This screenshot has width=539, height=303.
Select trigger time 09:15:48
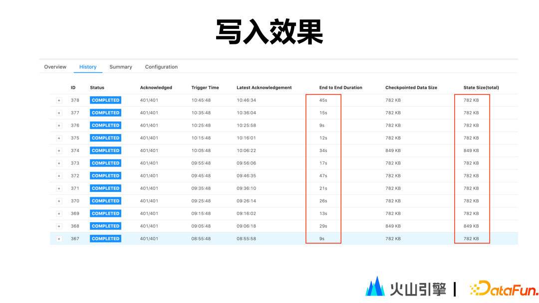pyautogui.click(x=201, y=213)
